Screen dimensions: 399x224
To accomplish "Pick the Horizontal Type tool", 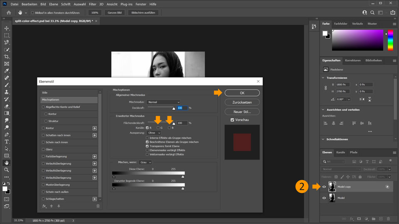I will coord(7,142).
